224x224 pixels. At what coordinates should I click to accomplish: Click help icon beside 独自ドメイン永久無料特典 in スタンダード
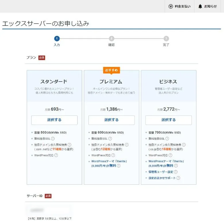(x=69, y=145)
